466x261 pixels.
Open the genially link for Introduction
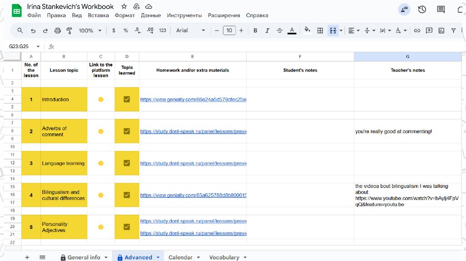click(x=193, y=99)
